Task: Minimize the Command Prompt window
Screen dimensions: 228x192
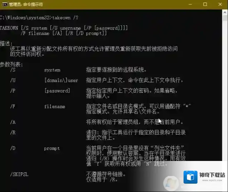Action: point(189,4)
